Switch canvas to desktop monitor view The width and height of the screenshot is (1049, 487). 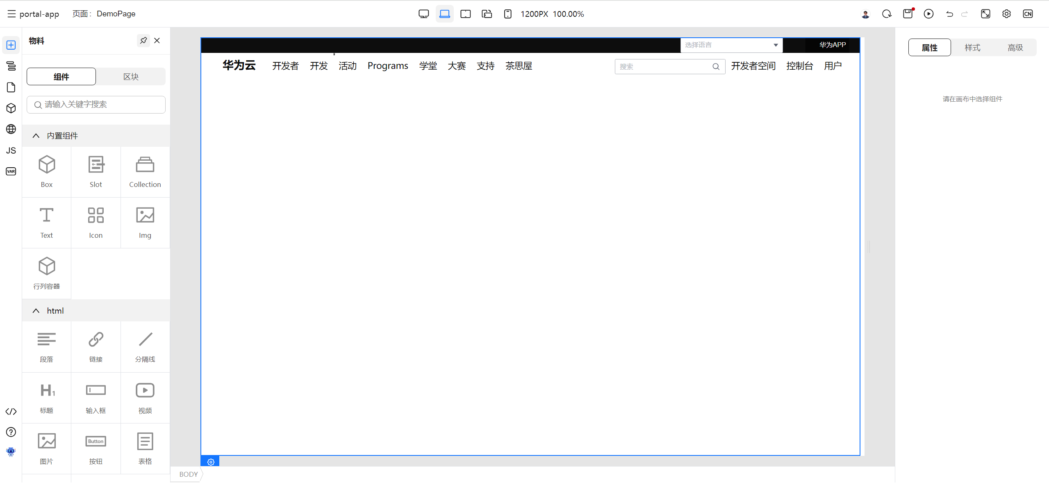point(423,14)
